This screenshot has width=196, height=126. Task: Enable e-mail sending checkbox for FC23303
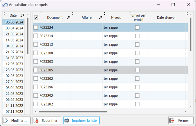pyautogui.click(x=137, y=62)
